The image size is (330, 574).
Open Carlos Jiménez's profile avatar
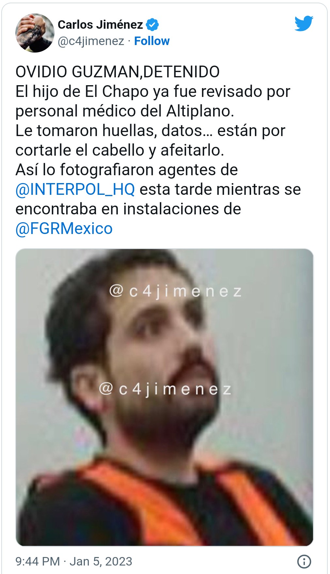pos(35,33)
